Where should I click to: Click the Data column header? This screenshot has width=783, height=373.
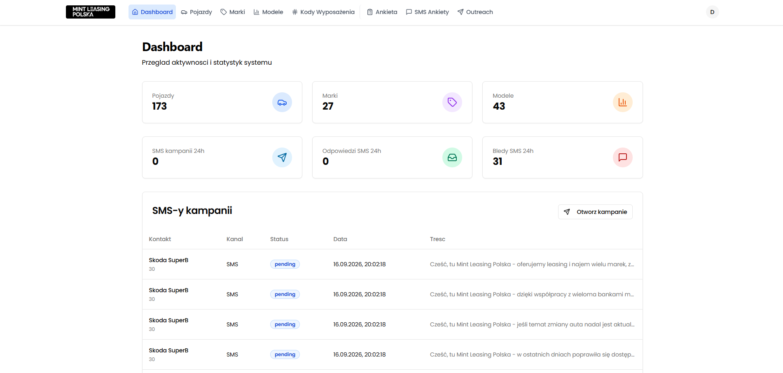(340, 239)
